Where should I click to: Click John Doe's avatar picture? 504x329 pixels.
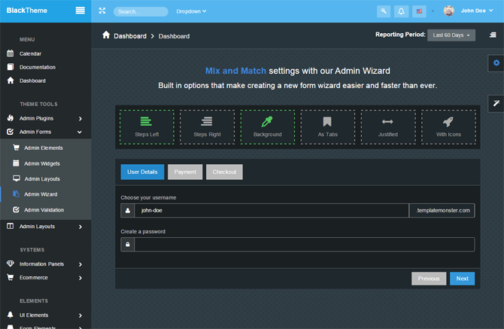(449, 11)
